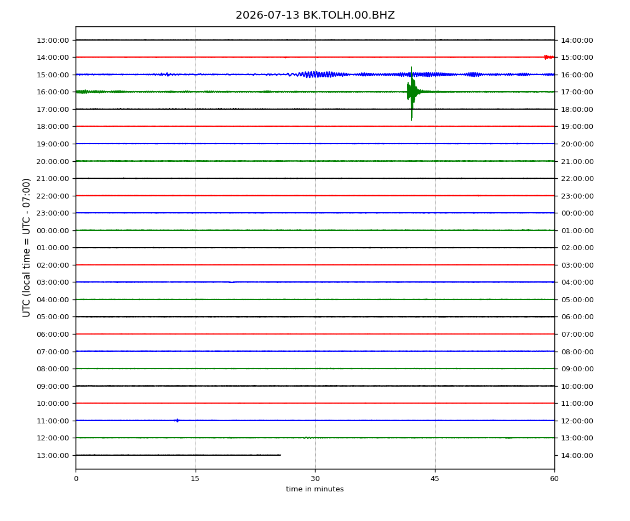Click the 17:00:00 right axis label

pyautogui.click(x=577, y=92)
